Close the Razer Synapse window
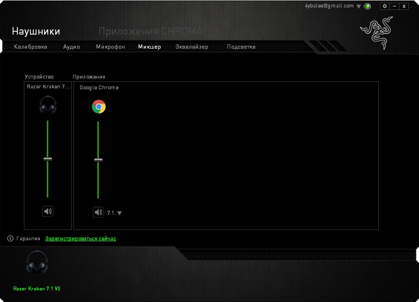Viewport: 419px width, 302px height. (404, 6)
